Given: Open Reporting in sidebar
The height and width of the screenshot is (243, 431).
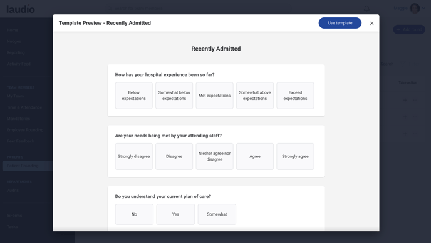Looking at the screenshot, I should pyautogui.click(x=16, y=52).
